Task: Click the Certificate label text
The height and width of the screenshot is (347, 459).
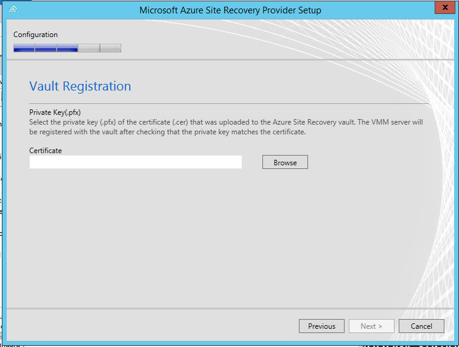Action: pos(46,151)
